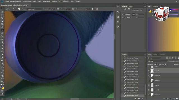Viewport: 179px width, 100px height.
Task: Toggle the Brush Settings panel from options bar
Action: 19,9
